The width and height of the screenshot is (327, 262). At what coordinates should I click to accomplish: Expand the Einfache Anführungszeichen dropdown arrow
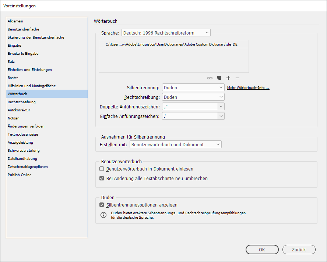[x=221, y=116]
